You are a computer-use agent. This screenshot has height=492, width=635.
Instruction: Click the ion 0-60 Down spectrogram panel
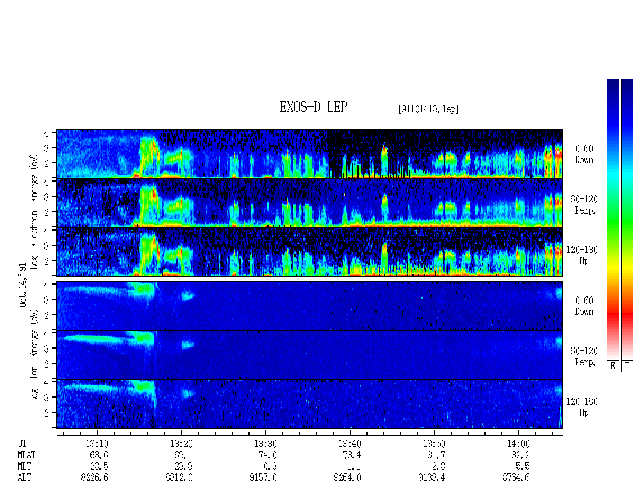click(x=310, y=306)
